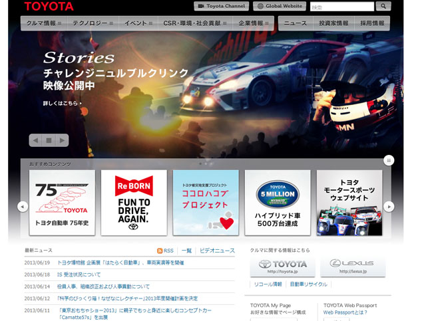Go to next hero slide
This screenshot has height=321, width=426.
coord(62,140)
